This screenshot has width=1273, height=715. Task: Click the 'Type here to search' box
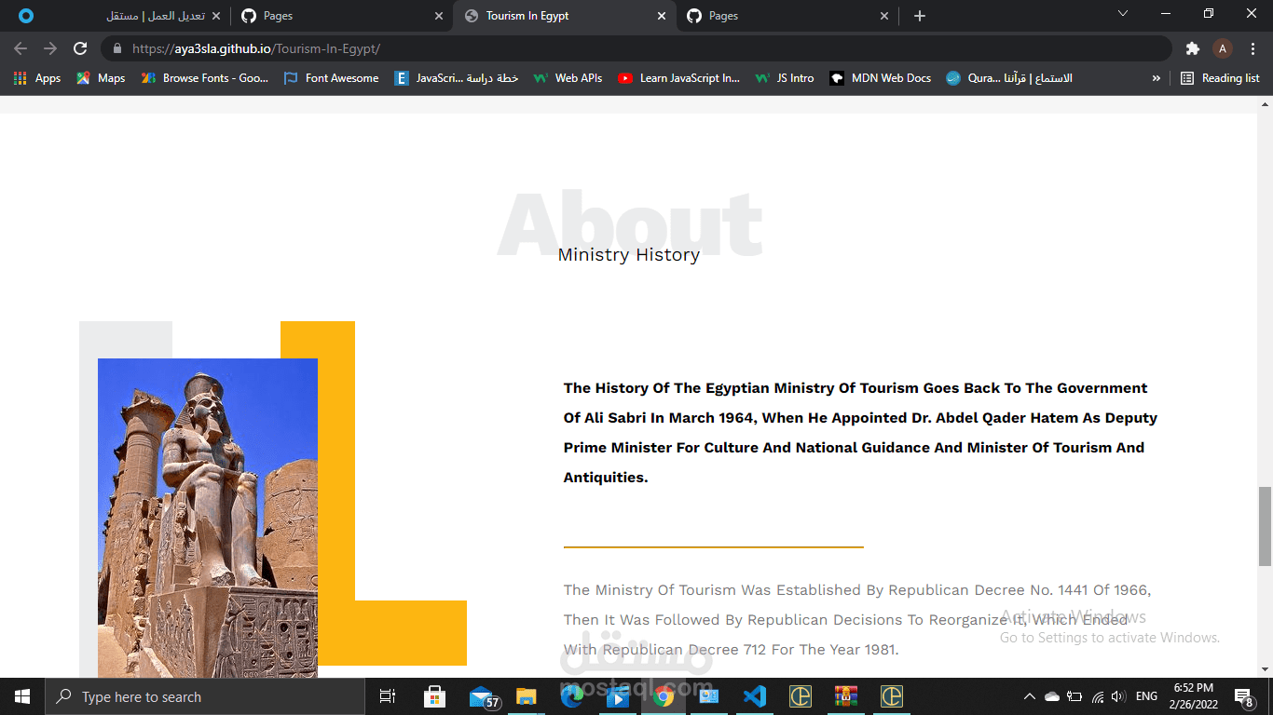click(x=205, y=696)
